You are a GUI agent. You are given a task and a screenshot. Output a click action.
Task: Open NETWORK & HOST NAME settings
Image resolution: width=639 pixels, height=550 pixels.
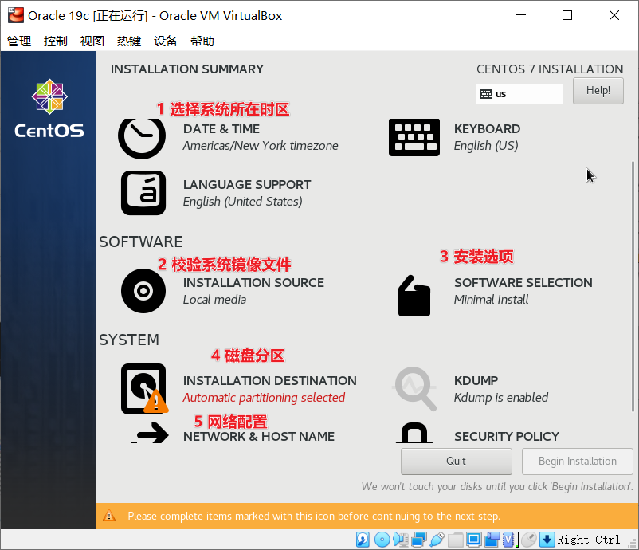(x=259, y=436)
